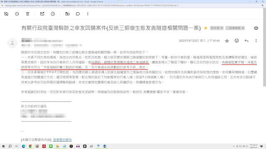Screen dimensions: 266x149
Task: Open Windows taskbar search
Action: click(x=10, y=146)
